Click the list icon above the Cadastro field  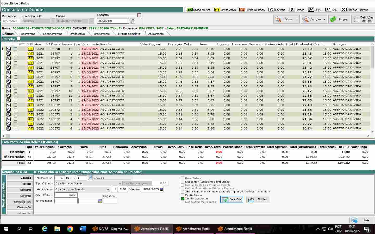pos(139,15)
